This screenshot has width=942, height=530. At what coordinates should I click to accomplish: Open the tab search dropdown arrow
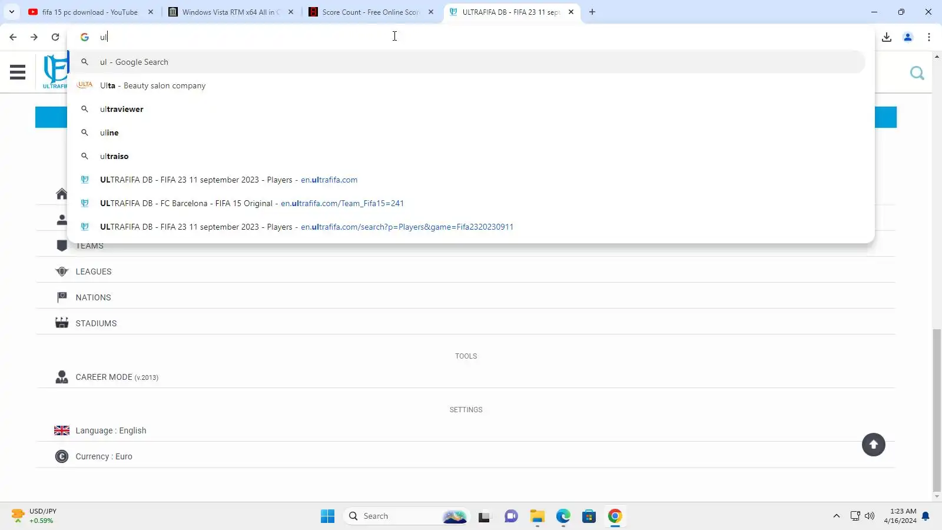tap(12, 12)
